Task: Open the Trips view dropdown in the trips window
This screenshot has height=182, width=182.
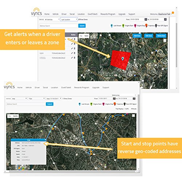Action: [36, 99]
